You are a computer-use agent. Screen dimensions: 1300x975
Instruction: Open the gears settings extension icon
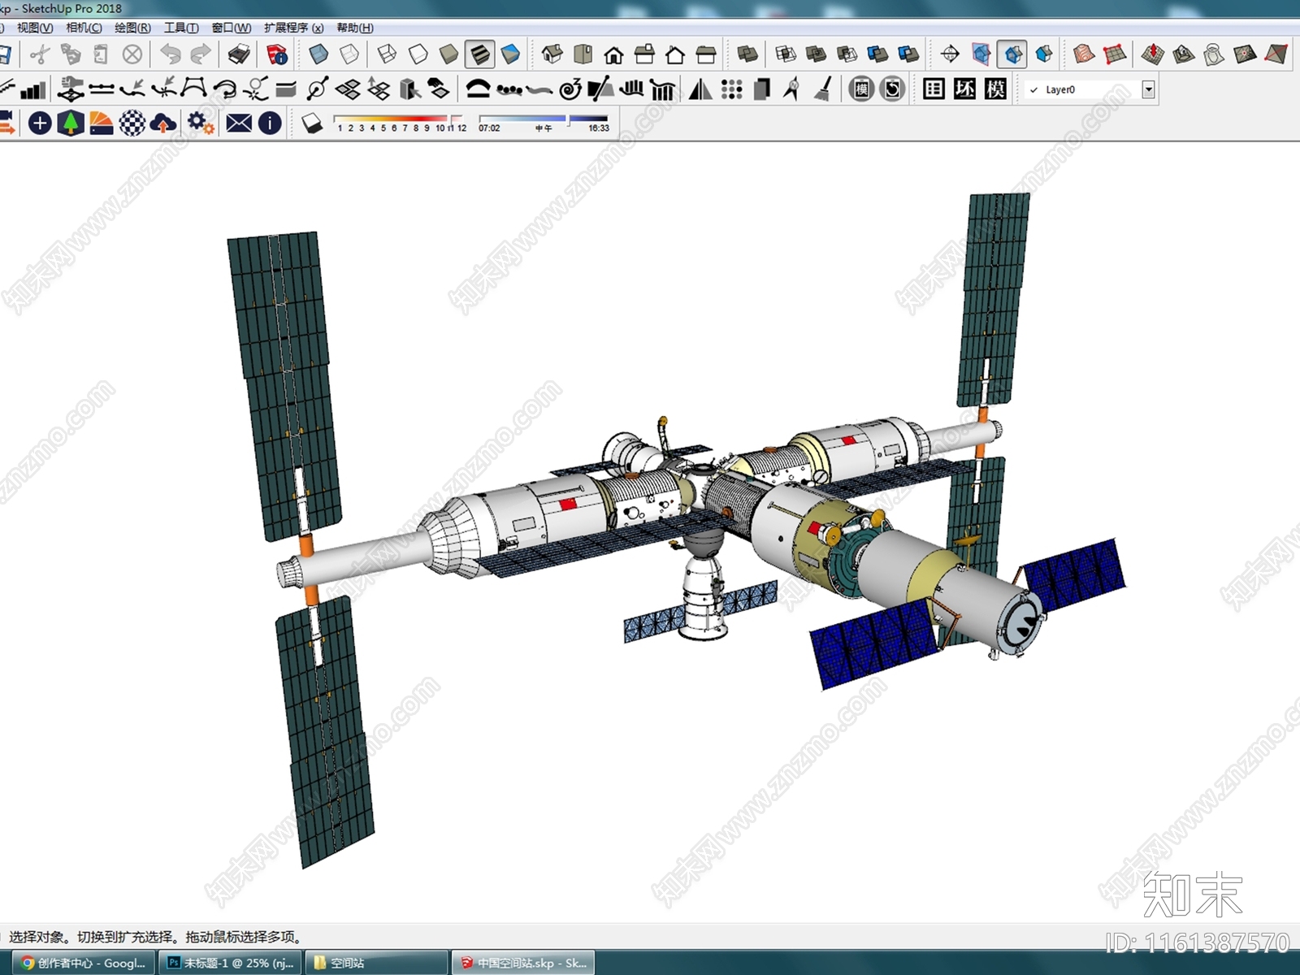pyautogui.click(x=200, y=123)
